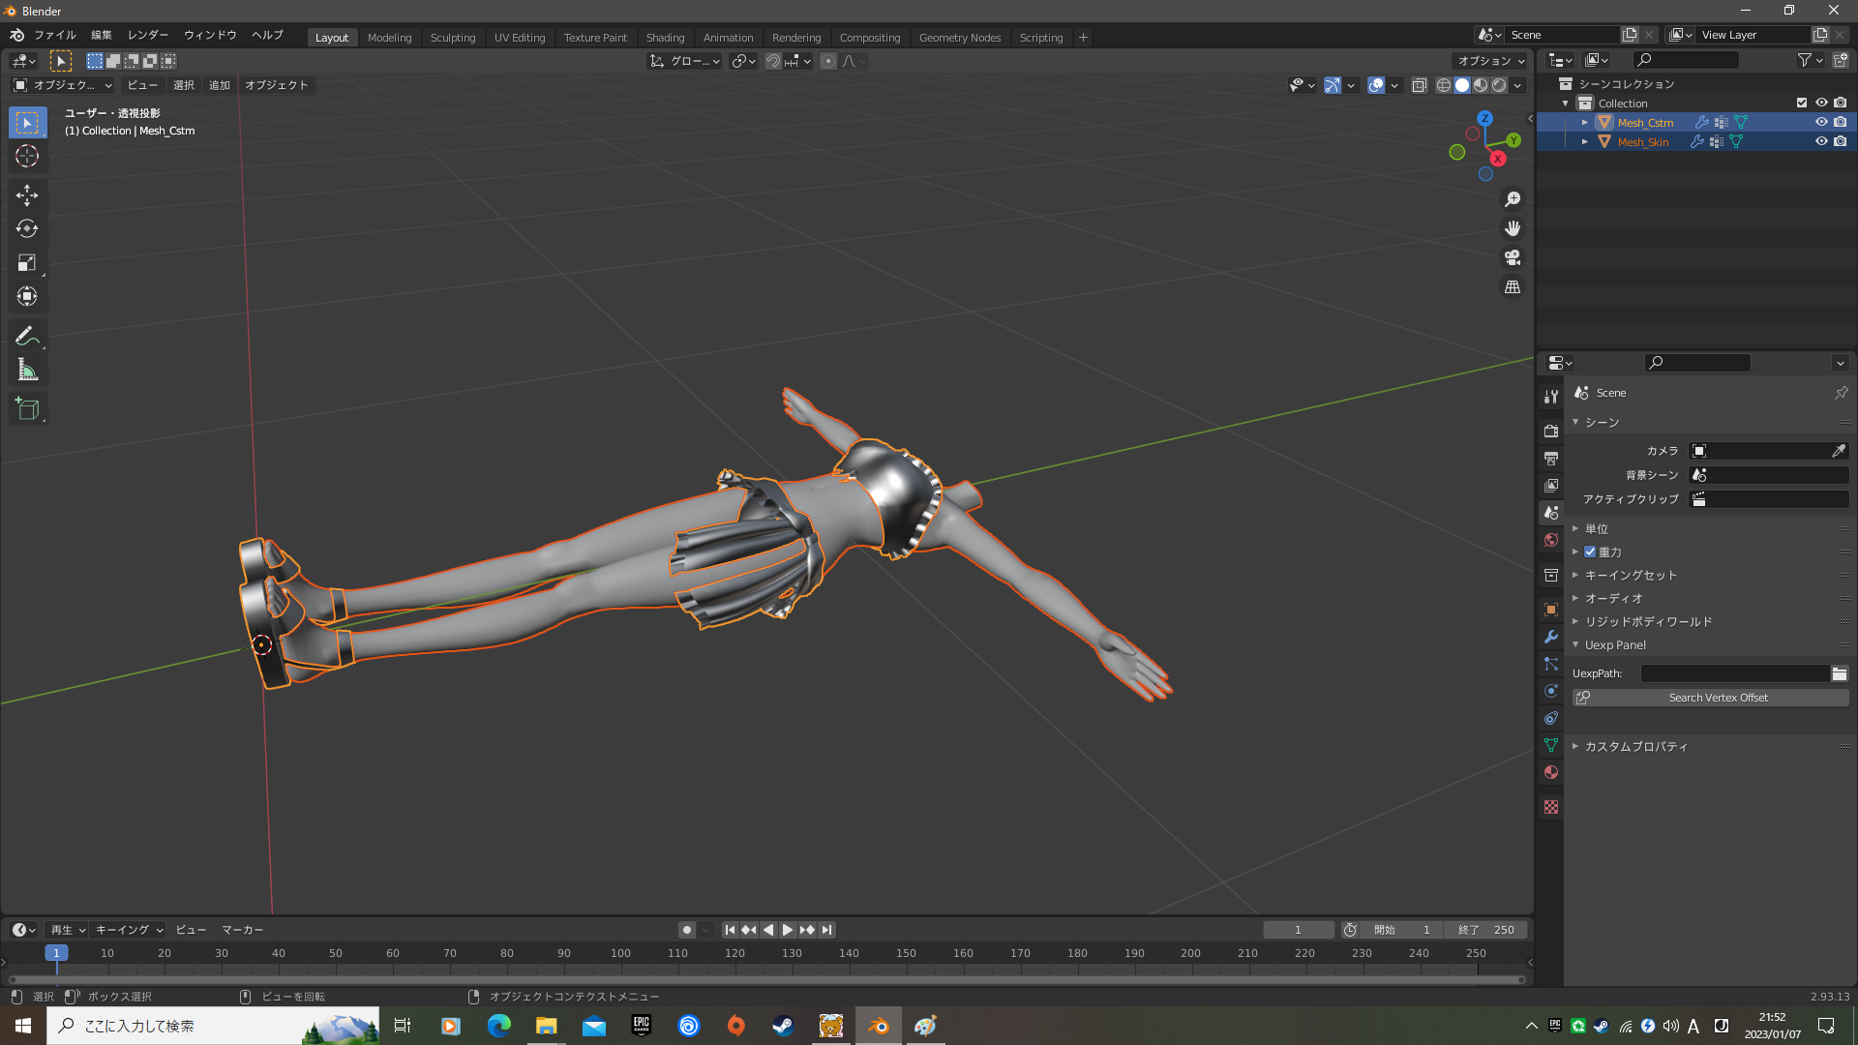
Task: Toggle camera view in viewport
Action: pos(1513,258)
